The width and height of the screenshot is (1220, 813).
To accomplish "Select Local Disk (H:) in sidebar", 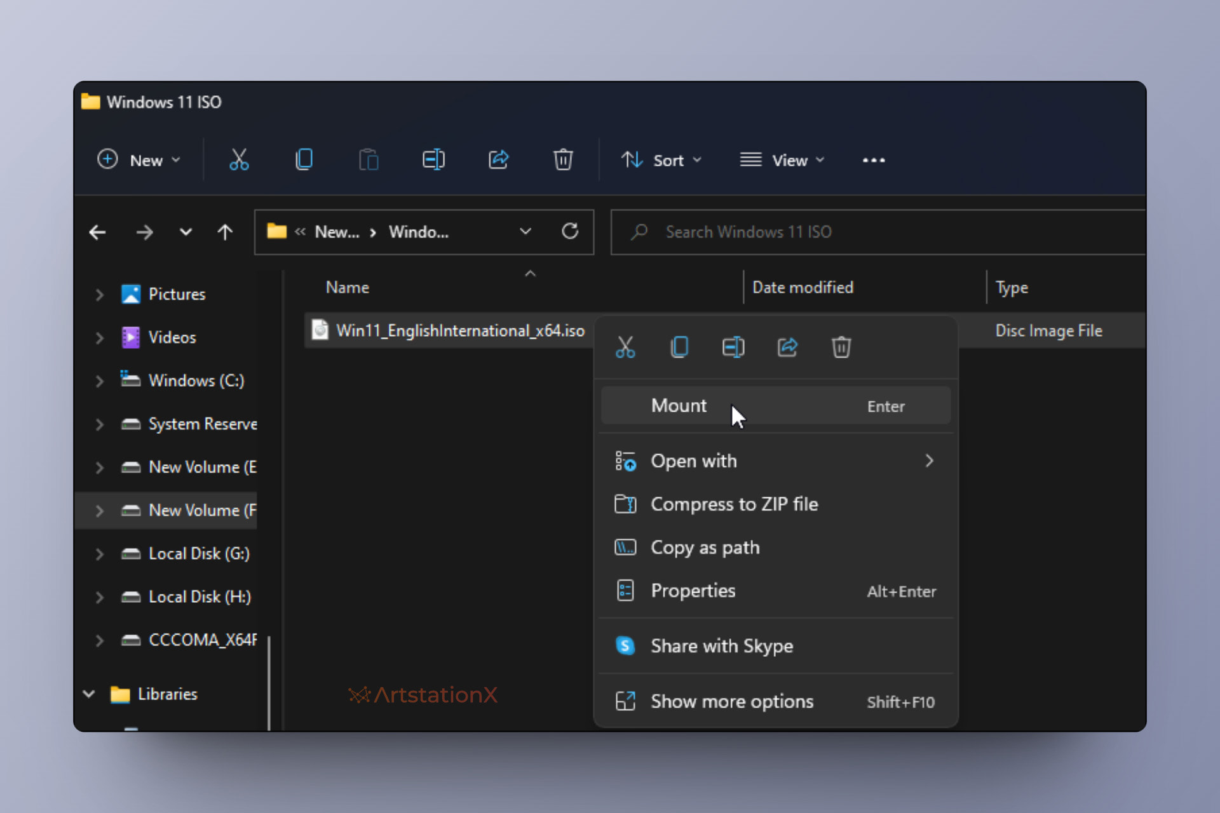I will (x=166, y=597).
